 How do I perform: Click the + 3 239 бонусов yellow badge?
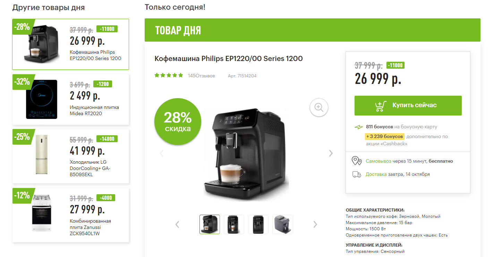point(385,137)
